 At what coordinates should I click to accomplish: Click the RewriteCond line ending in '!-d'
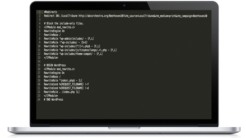click(x=66, y=88)
